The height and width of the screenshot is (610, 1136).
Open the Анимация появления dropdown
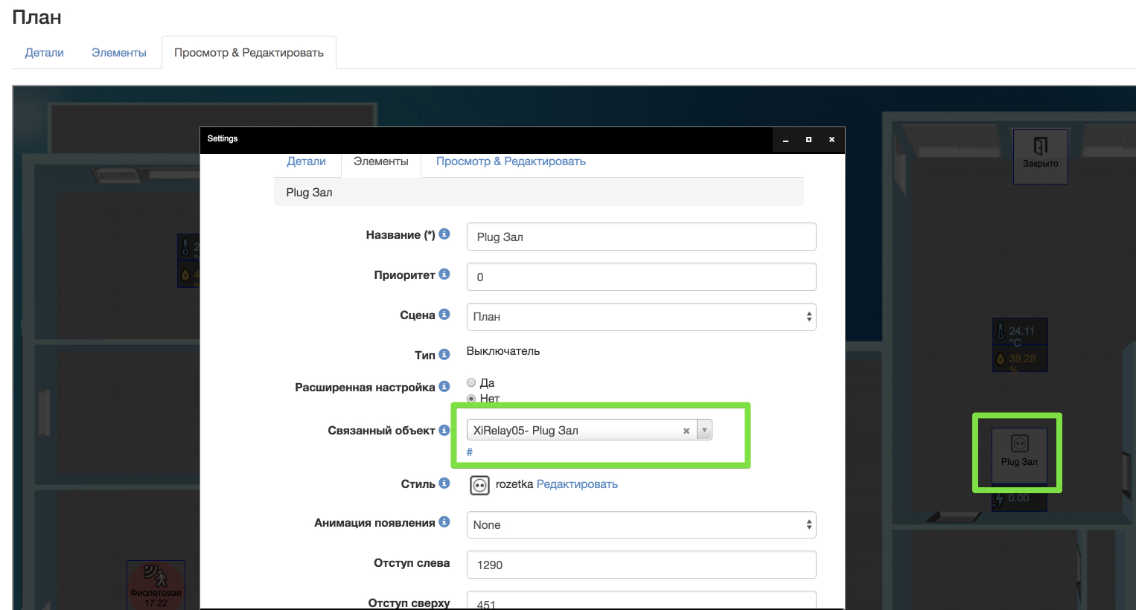pyautogui.click(x=641, y=525)
